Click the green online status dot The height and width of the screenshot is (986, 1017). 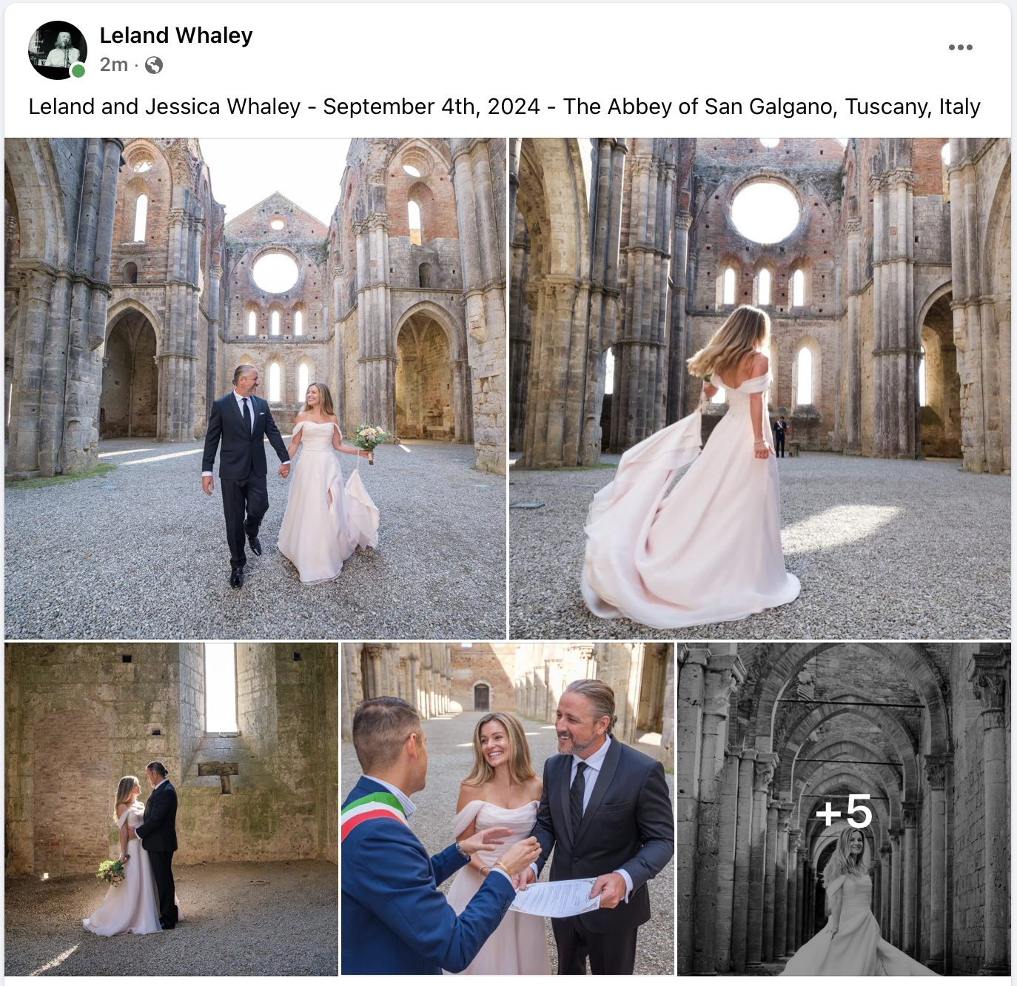[x=78, y=71]
